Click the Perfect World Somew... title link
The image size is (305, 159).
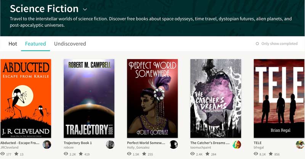coord(146,143)
